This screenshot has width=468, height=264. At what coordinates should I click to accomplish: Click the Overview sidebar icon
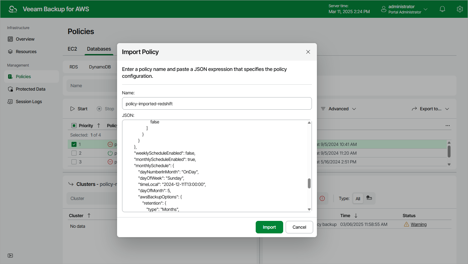[10, 39]
